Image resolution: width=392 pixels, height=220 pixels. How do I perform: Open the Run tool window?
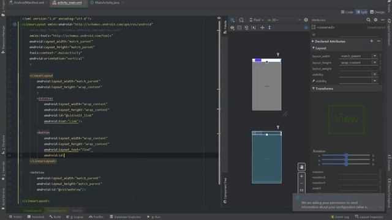click(154, 217)
